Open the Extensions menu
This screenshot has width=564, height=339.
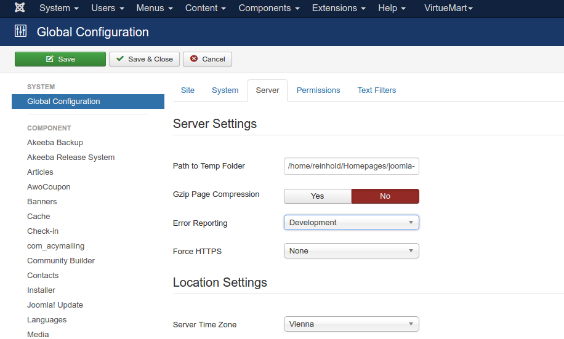[x=339, y=8]
